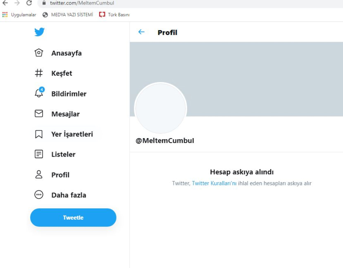The image size is (343, 268).
Task: Open the Anasayfa home icon
Action: [39, 53]
